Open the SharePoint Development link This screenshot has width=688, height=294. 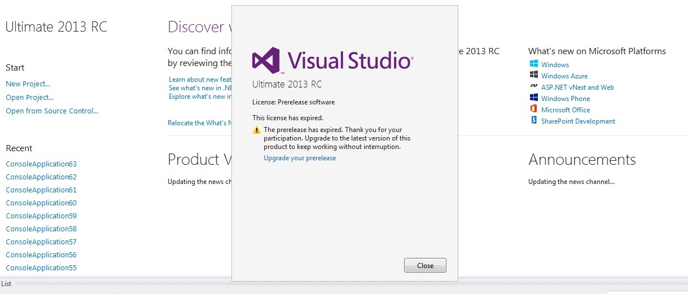tap(578, 121)
